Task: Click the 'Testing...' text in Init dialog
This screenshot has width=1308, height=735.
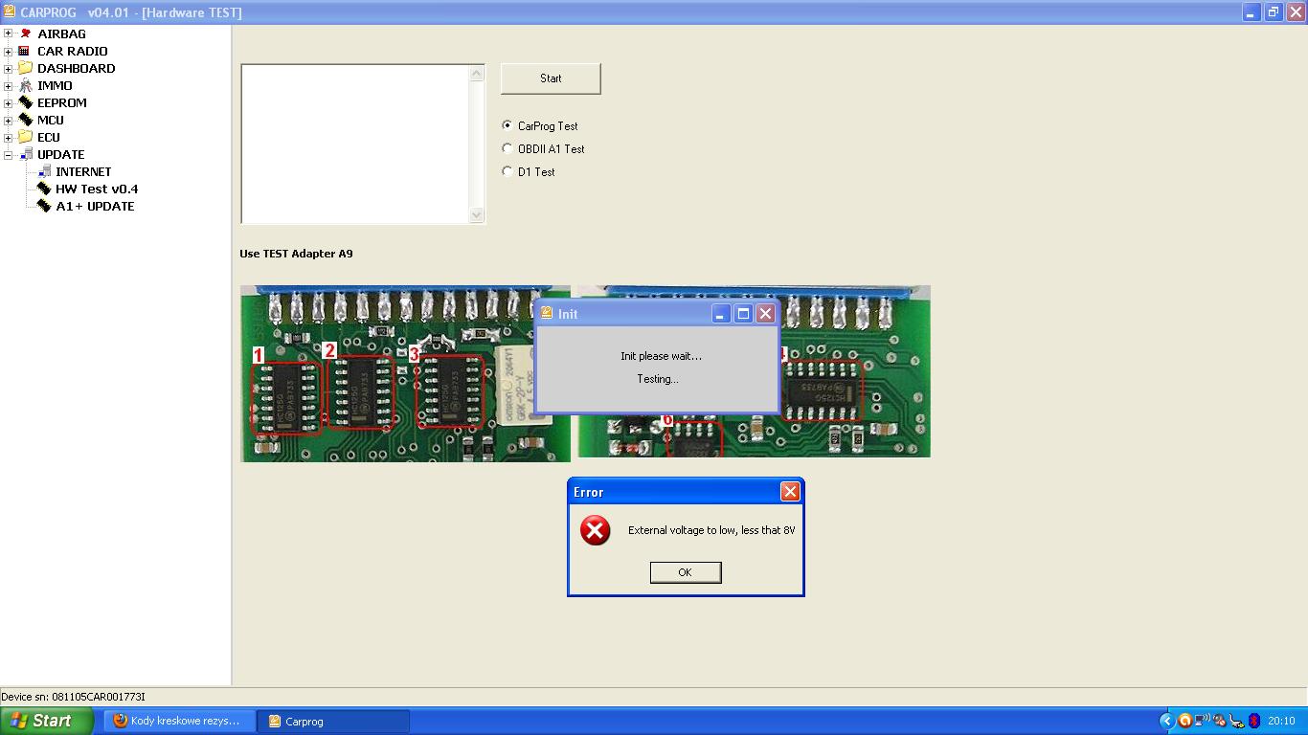Action: 658,379
